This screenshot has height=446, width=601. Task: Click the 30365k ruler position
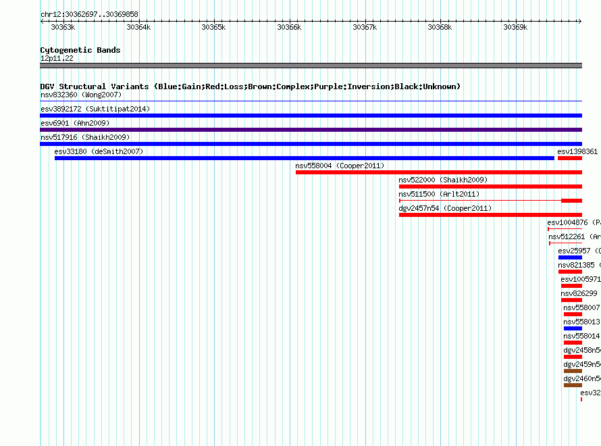(213, 27)
